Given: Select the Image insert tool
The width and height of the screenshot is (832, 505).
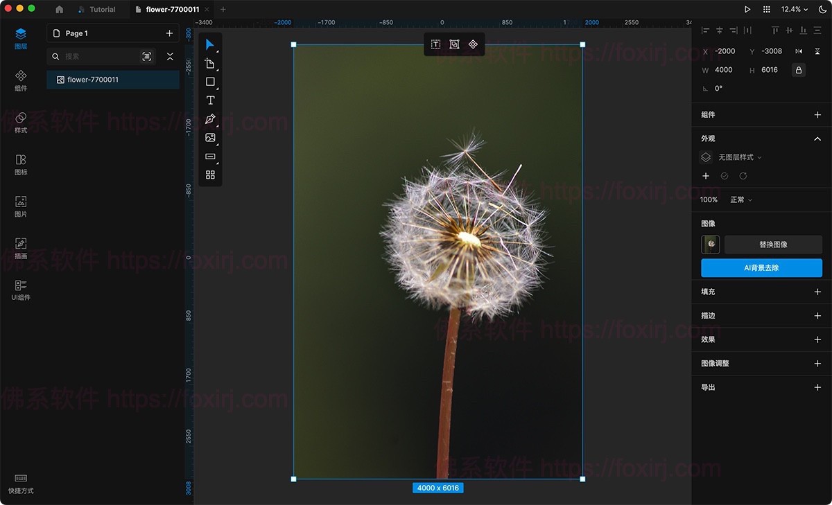Looking at the screenshot, I should [x=210, y=138].
